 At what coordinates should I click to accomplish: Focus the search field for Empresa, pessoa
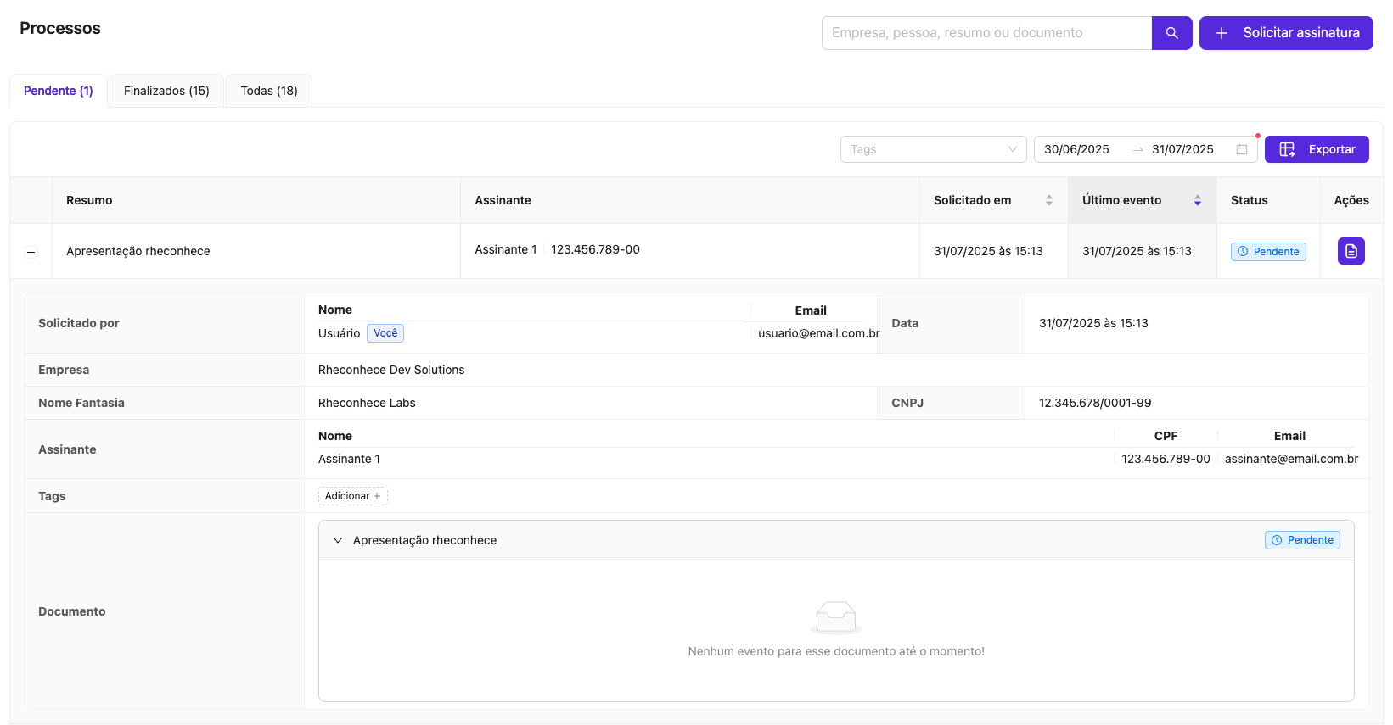986,33
